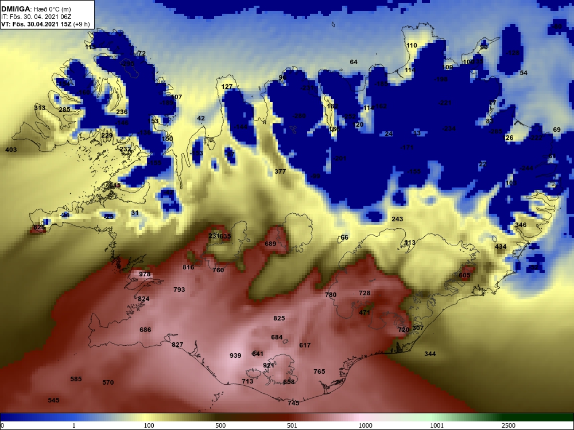Click the map value 471
This screenshot has width=574, height=430.
pos(364,312)
